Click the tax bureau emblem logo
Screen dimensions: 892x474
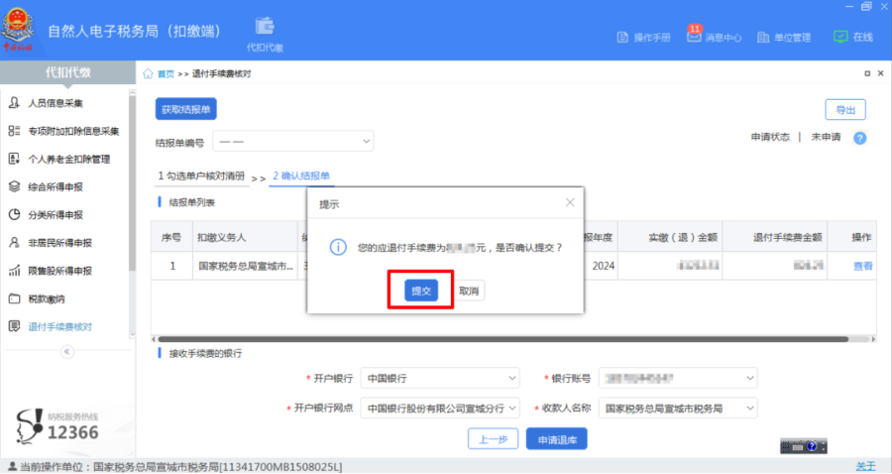pos(18,29)
